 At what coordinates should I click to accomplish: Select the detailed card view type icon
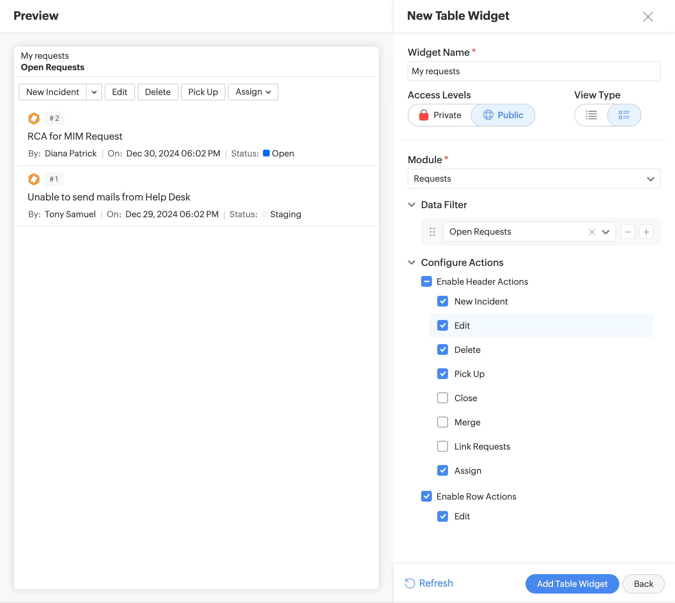(624, 115)
